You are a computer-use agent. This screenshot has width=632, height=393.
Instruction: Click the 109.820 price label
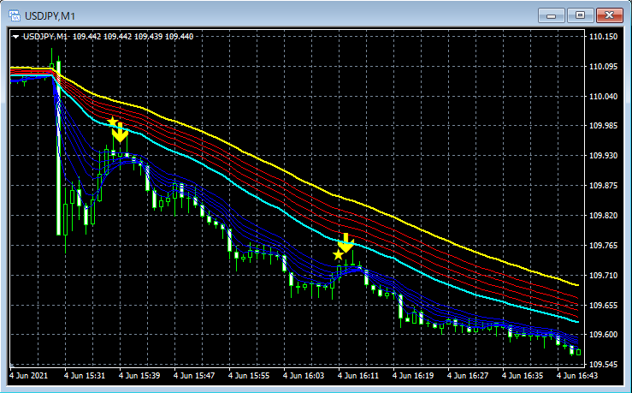[x=603, y=216]
